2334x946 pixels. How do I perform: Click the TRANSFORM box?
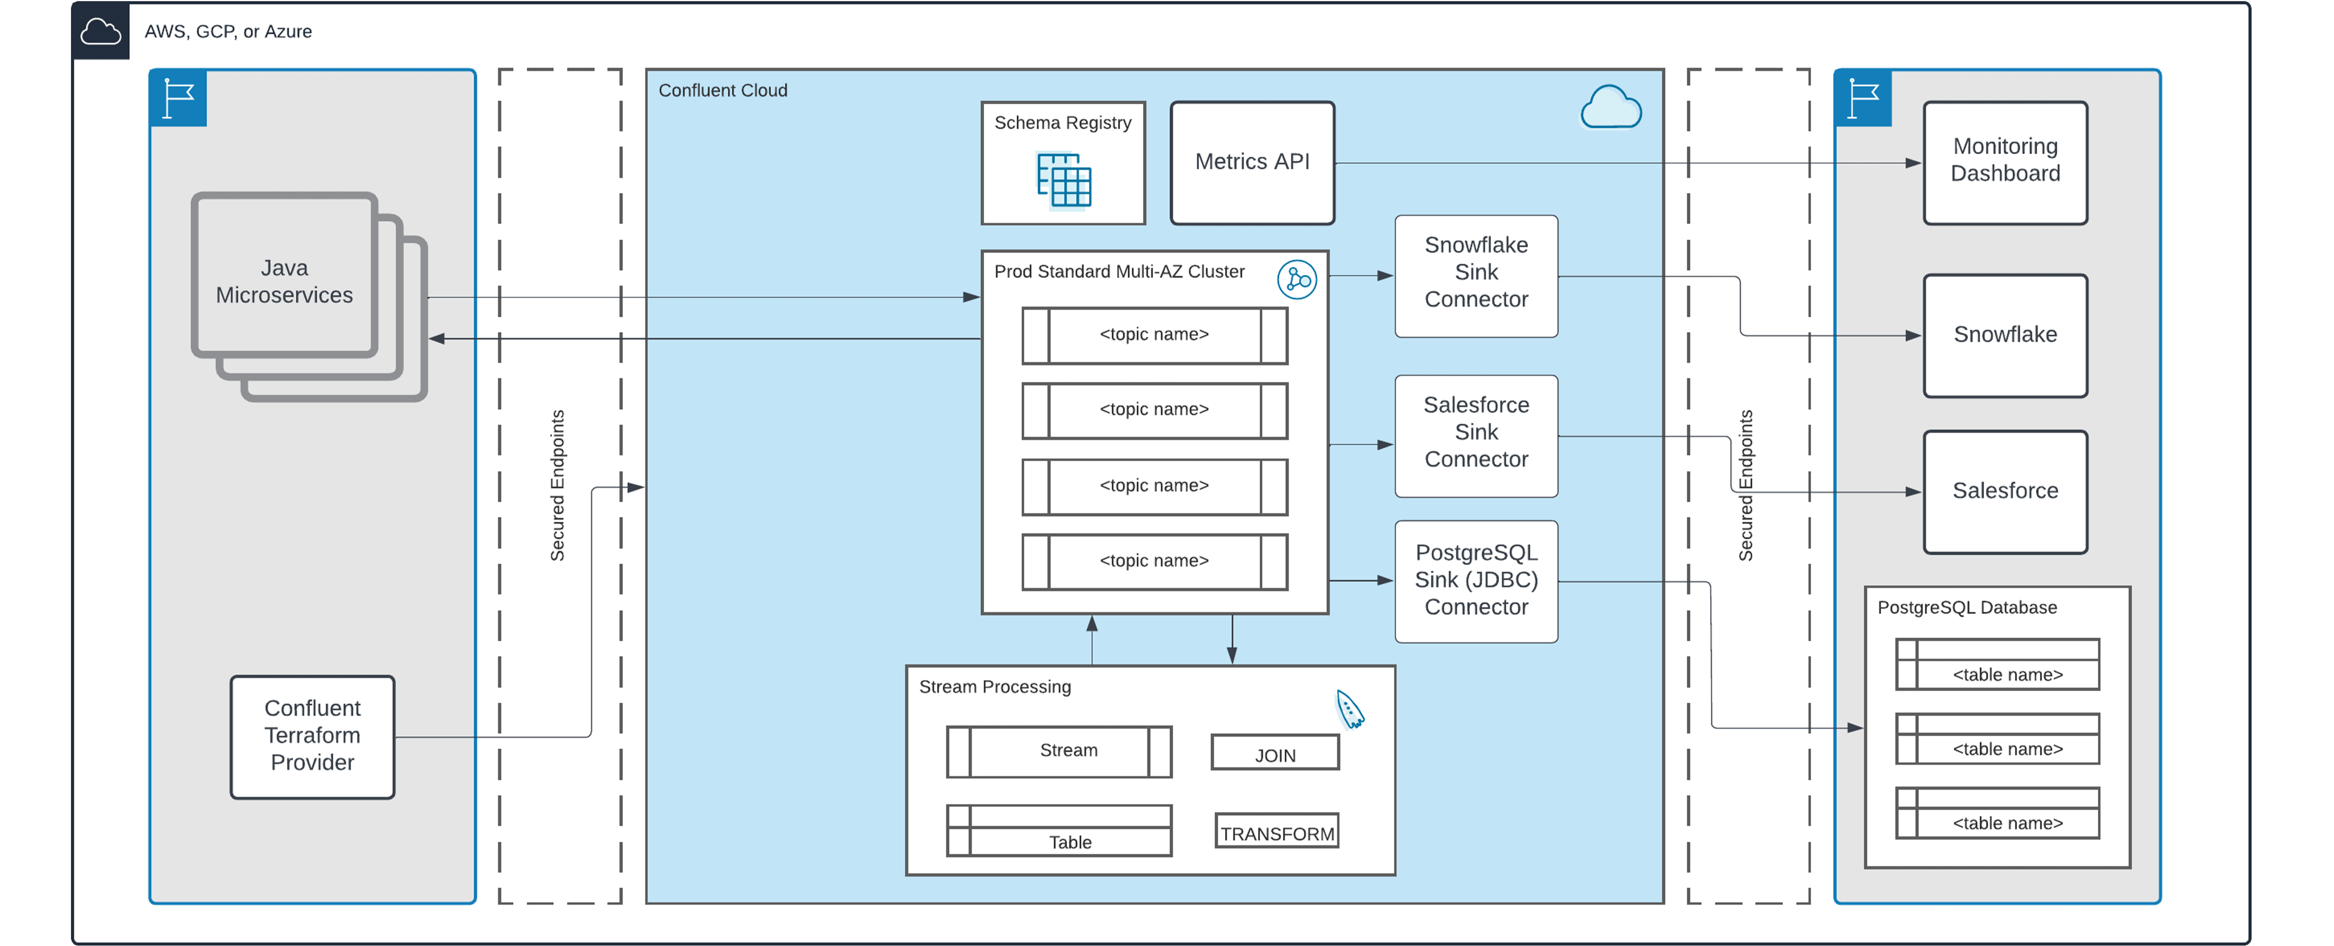pos(1277,830)
